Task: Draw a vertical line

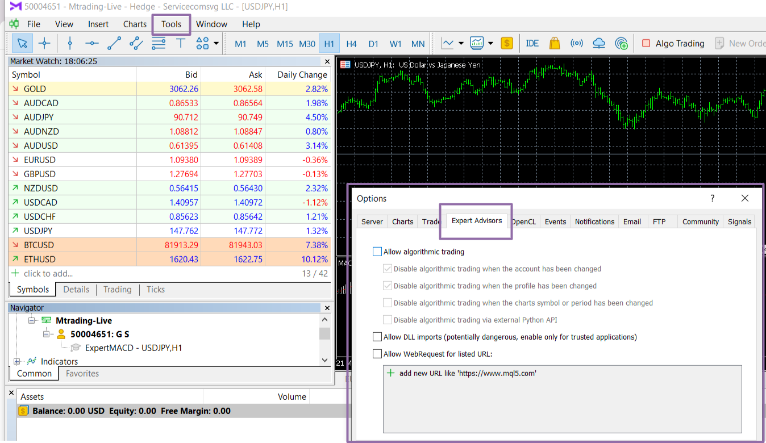Action: (x=70, y=43)
